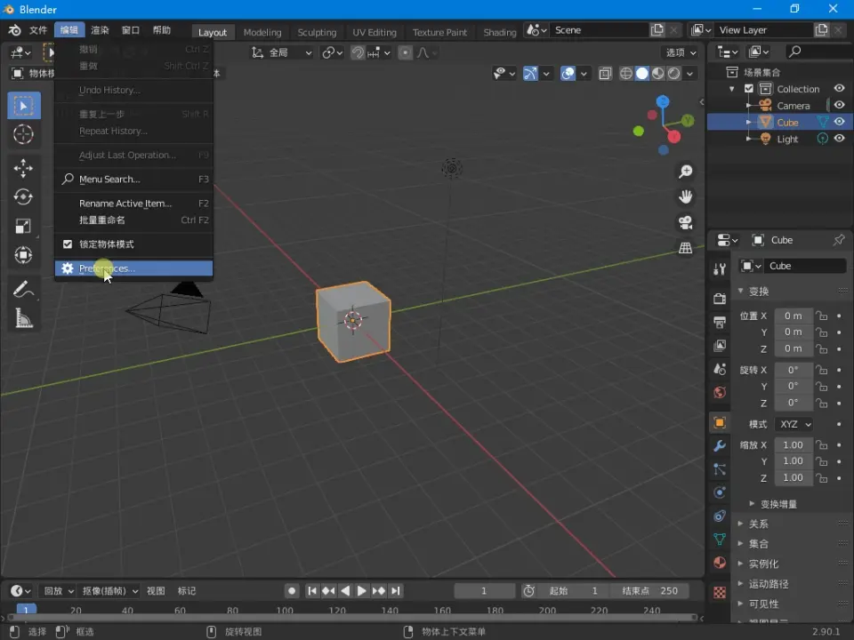Open the rotation 模式 XYZ dropdown
The width and height of the screenshot is (854, 640).
[794, 424]
